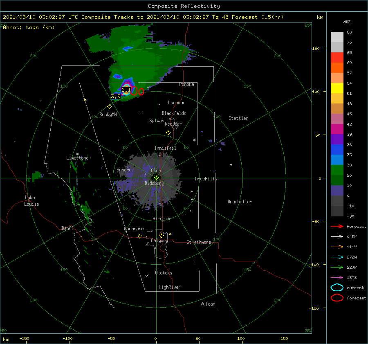Click the Sylvan label
Image resolution: width=368 pixels, height=344 pixels.
[157, 121]
